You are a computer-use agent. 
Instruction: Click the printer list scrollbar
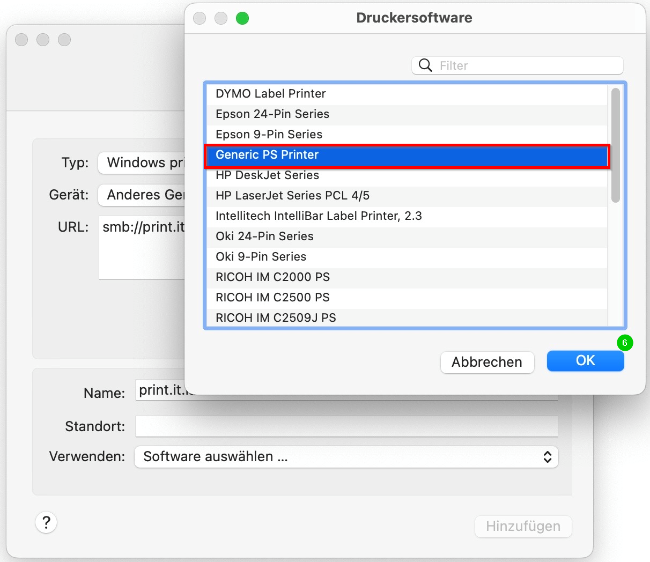click(x=615, y=145)
